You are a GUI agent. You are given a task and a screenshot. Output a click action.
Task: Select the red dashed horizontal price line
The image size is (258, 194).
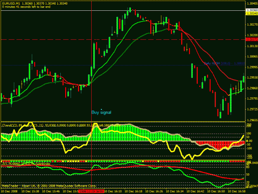[123, 40]
